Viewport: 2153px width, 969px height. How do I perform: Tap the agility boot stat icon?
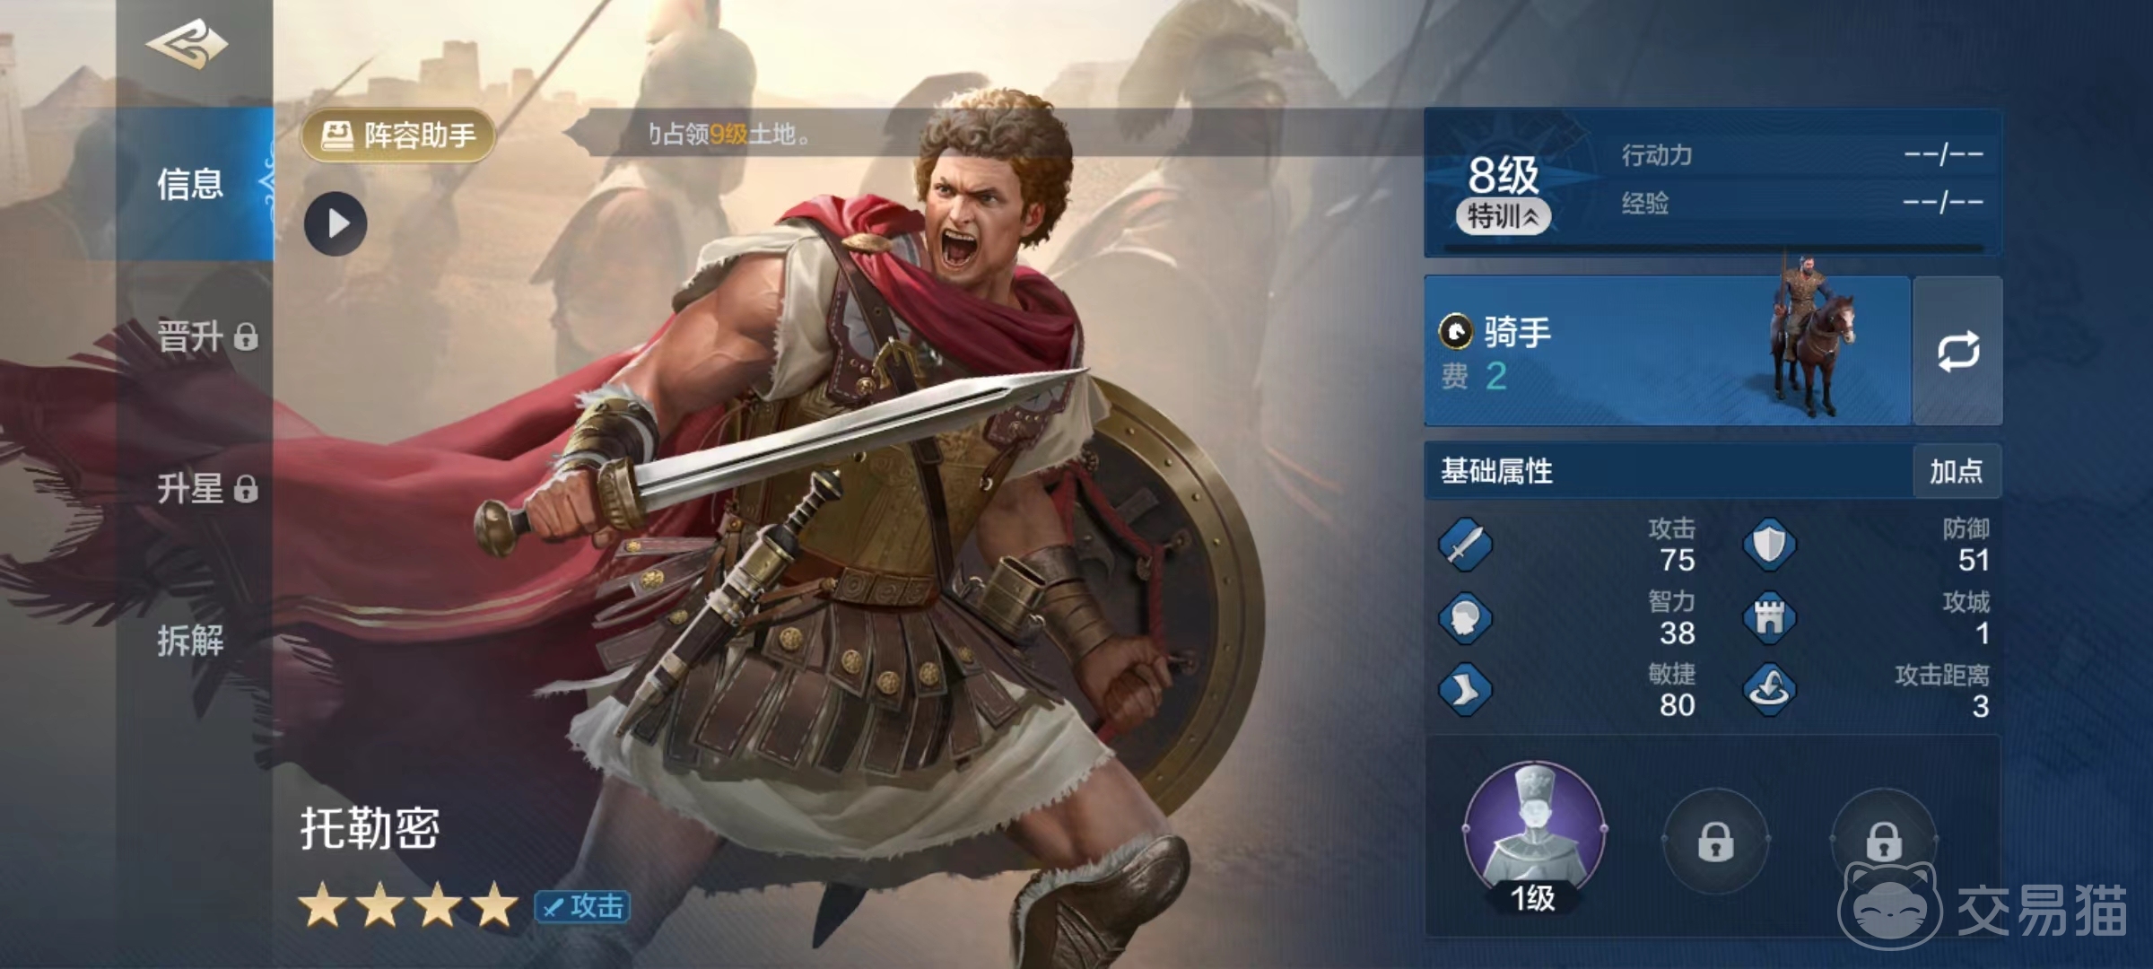click(1465, 689)
